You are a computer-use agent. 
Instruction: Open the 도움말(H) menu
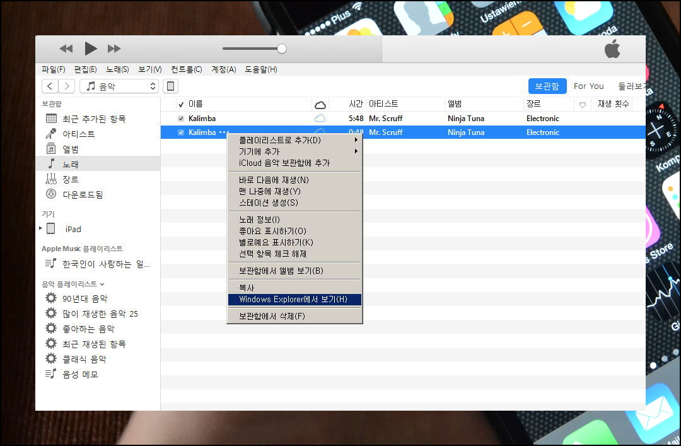pyautogui.click(x=260, y=69)
